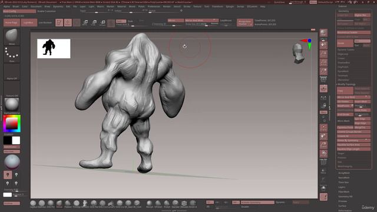Collapse the Modify Topology section
Screen dimensions: 377x212
tap(346, 84)
